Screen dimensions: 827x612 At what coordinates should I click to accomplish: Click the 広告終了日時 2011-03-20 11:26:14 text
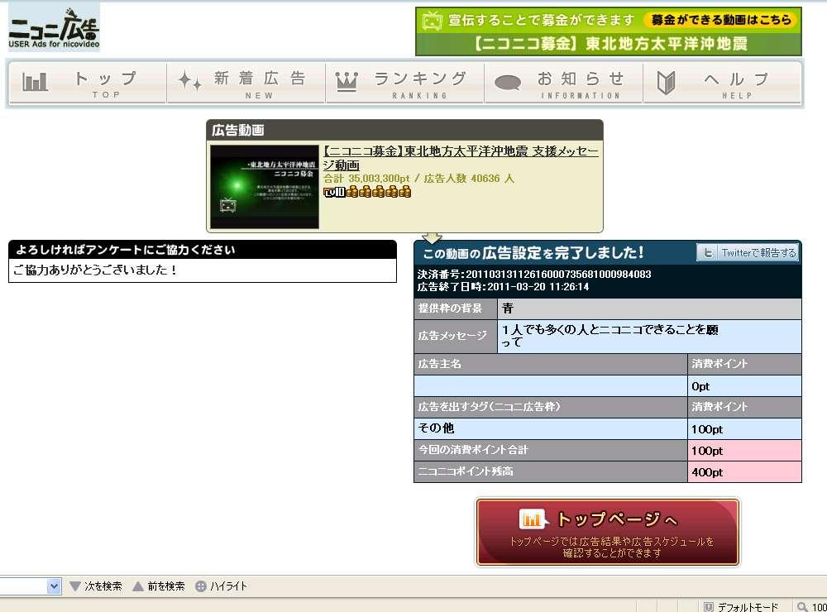[503, 286]
